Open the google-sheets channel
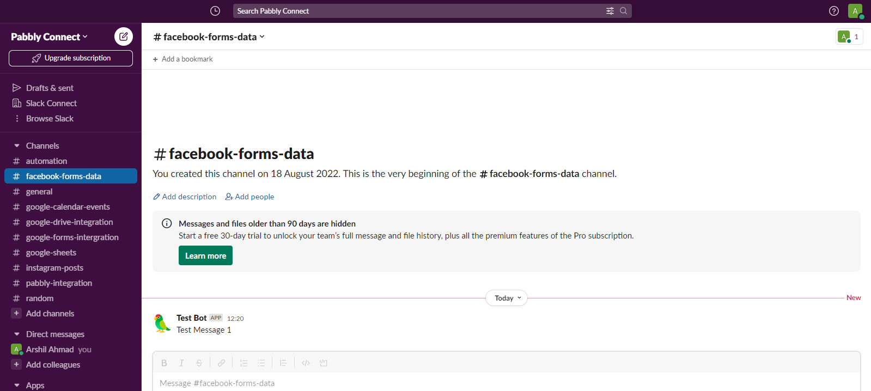The width and height of the screenshot is (871, 391). click(71, 252)
